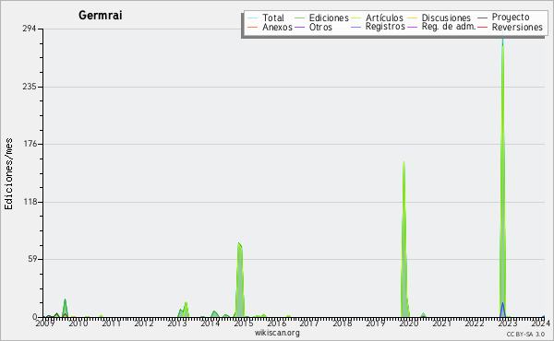This screenshot has height=341, width=554.
Task: Click the 2021 x-axis label
Action: coord(441,323)
